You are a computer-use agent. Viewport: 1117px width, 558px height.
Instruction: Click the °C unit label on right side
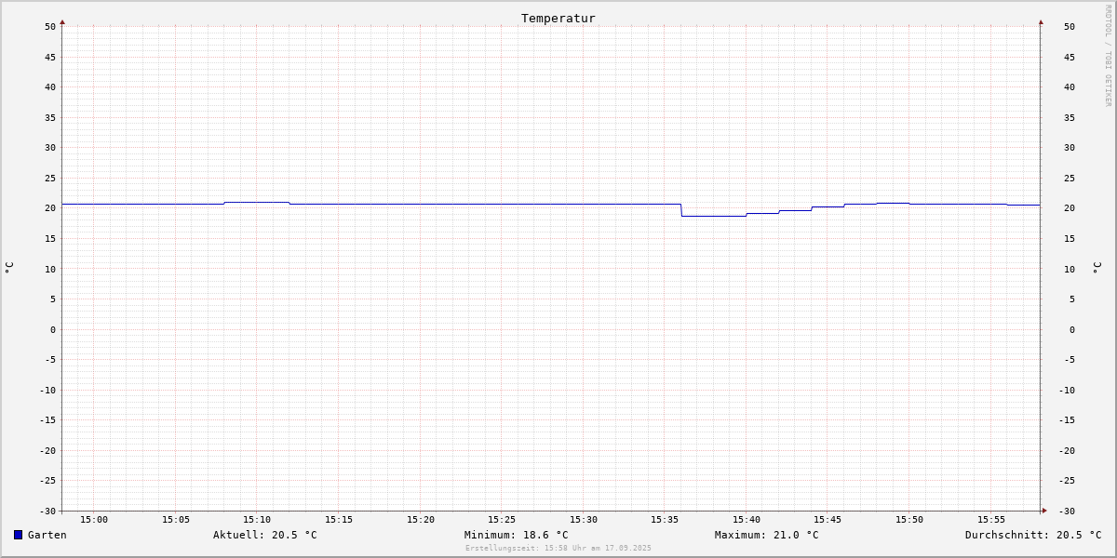[x=1097, y=267]
